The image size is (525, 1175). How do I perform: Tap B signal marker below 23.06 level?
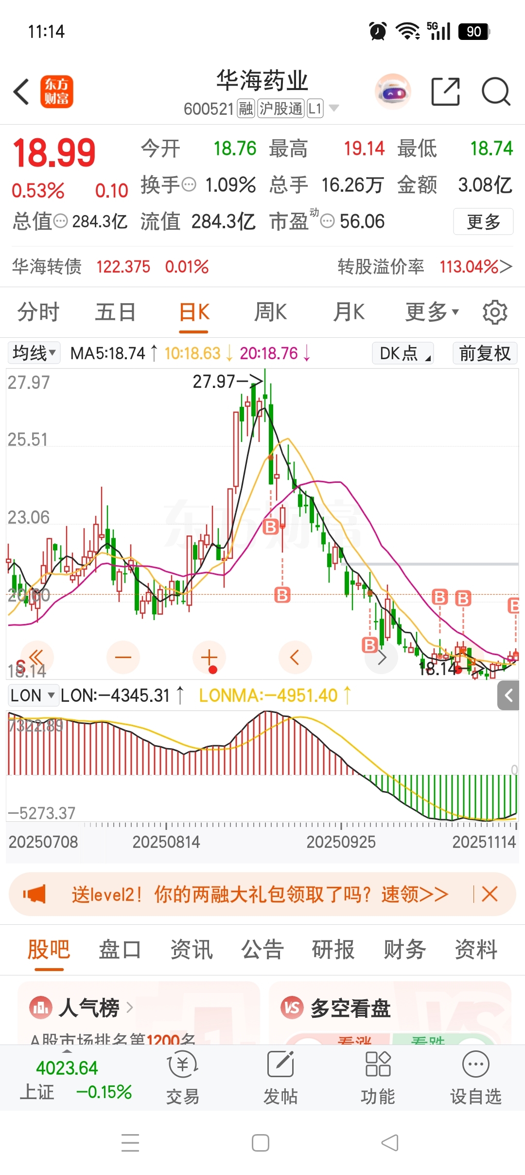(271, 526)
